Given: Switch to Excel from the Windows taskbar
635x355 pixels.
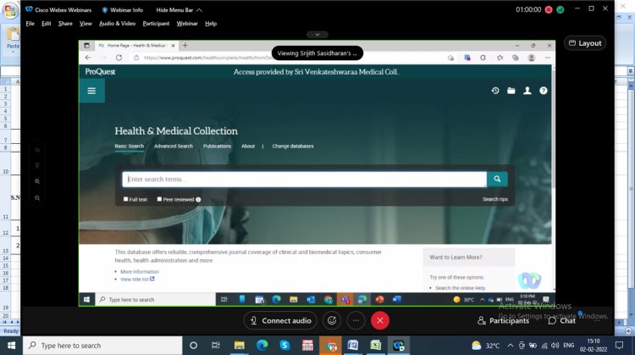Looking at the screenshot, I should pyautogui.click(x=375, y=346).
